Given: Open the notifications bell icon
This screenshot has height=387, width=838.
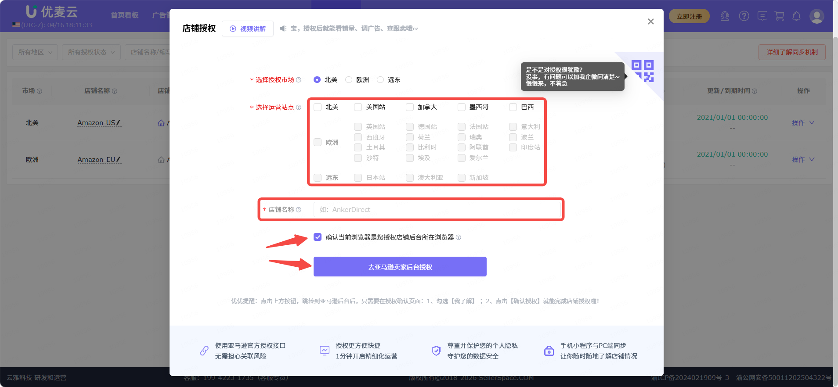Looking at the screenshot, I should click(796, 16).
